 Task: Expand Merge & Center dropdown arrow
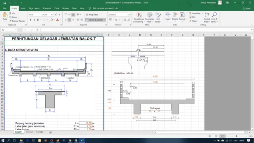[x=105, y=20]
